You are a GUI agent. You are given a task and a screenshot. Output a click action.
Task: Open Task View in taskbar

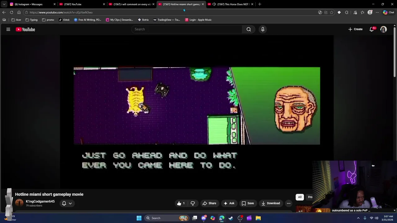click(195, 218)
